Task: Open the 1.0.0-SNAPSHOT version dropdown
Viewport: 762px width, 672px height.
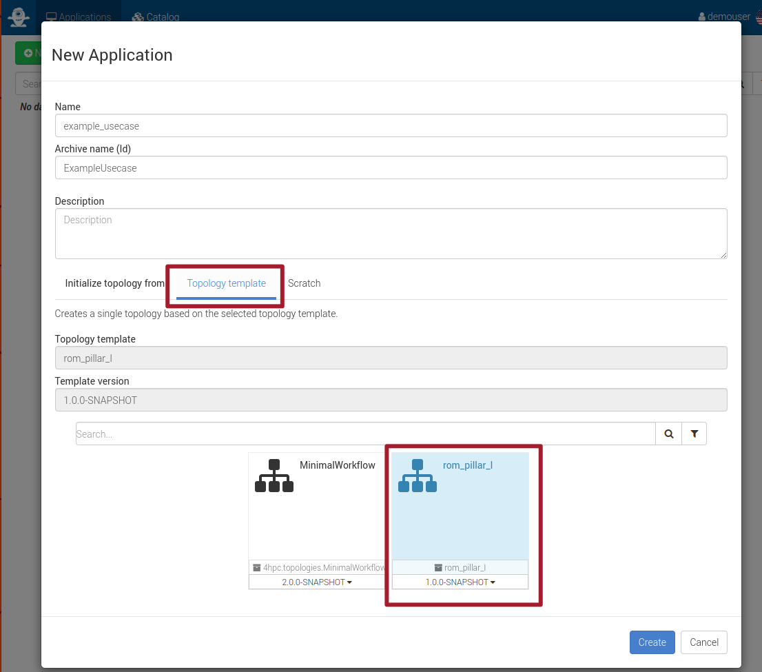Action: coord(460,582)
